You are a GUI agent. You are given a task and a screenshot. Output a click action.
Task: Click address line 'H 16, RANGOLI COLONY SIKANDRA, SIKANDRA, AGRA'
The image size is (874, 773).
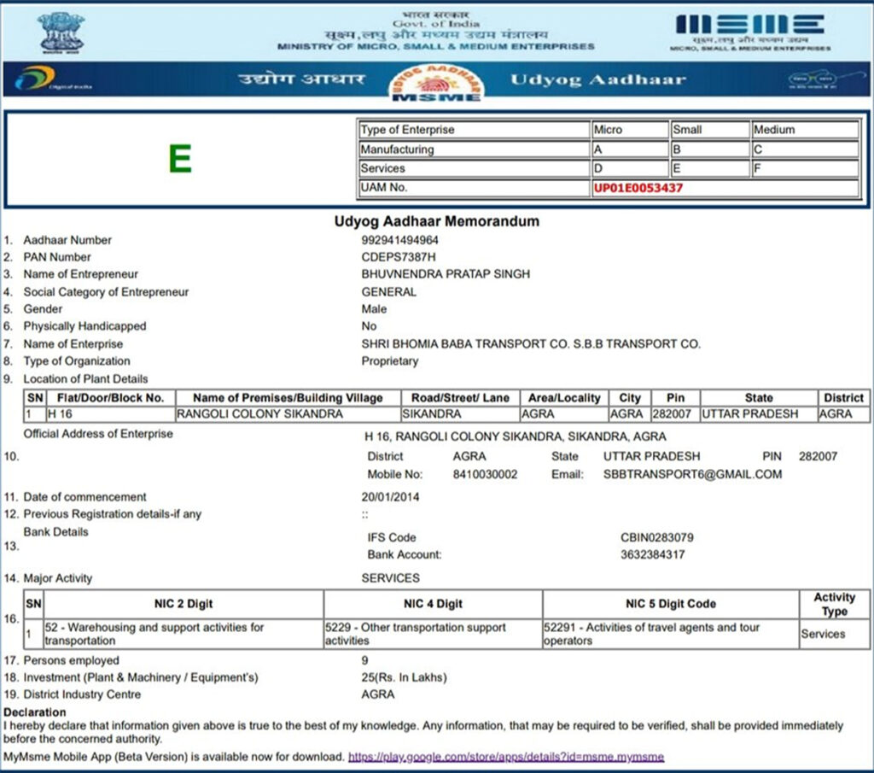515,436
